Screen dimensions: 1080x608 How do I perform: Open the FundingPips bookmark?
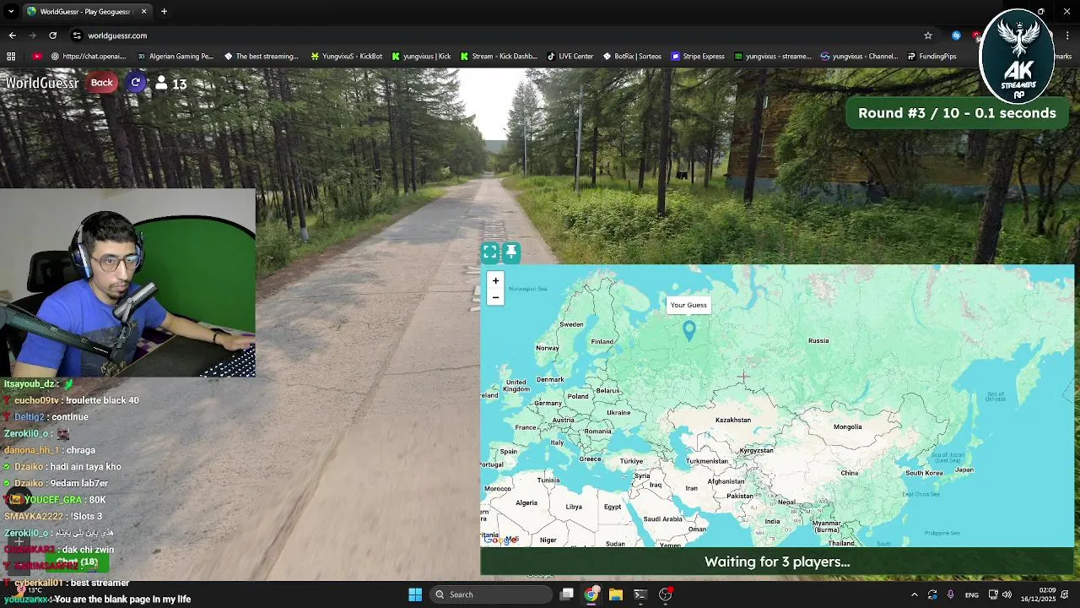(x=932, y=57)
